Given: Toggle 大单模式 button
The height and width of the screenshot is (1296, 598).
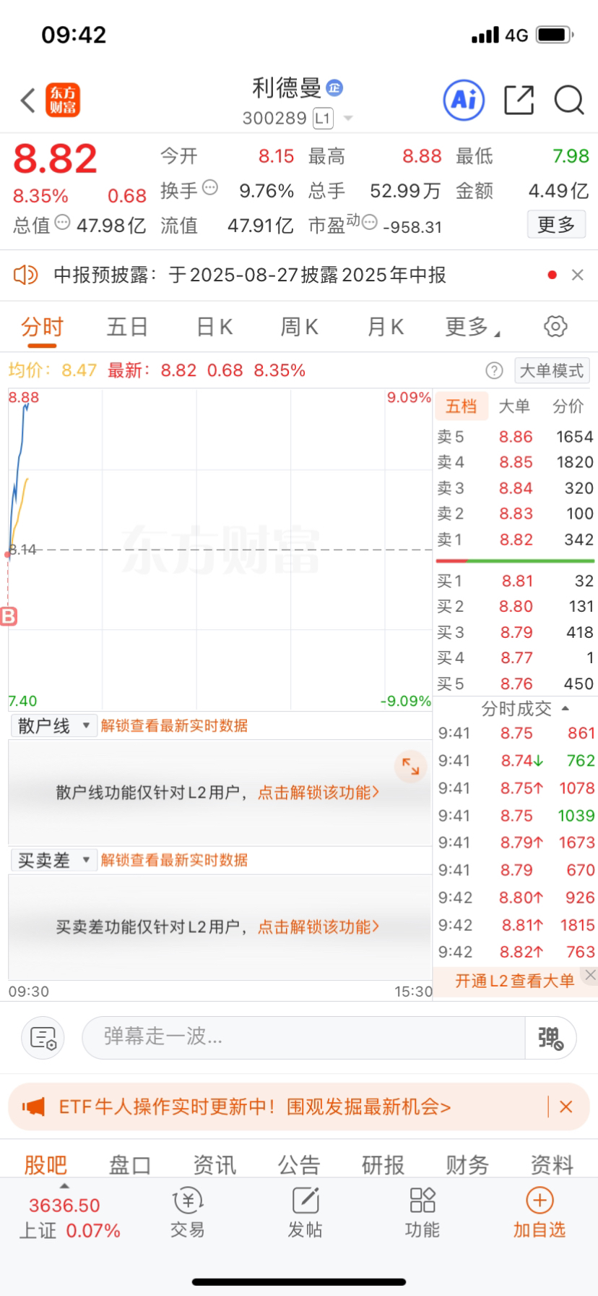Looking at the screenshot, I should tap(552, 371).
